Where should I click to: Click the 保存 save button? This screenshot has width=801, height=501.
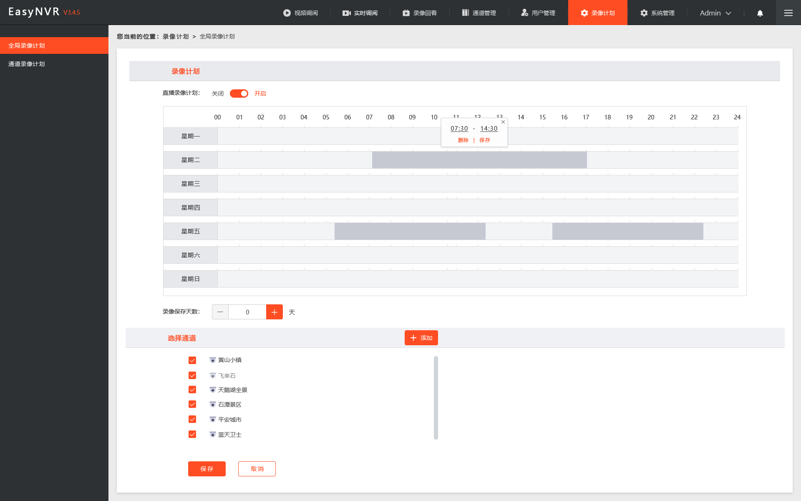(x=207, y=468)
